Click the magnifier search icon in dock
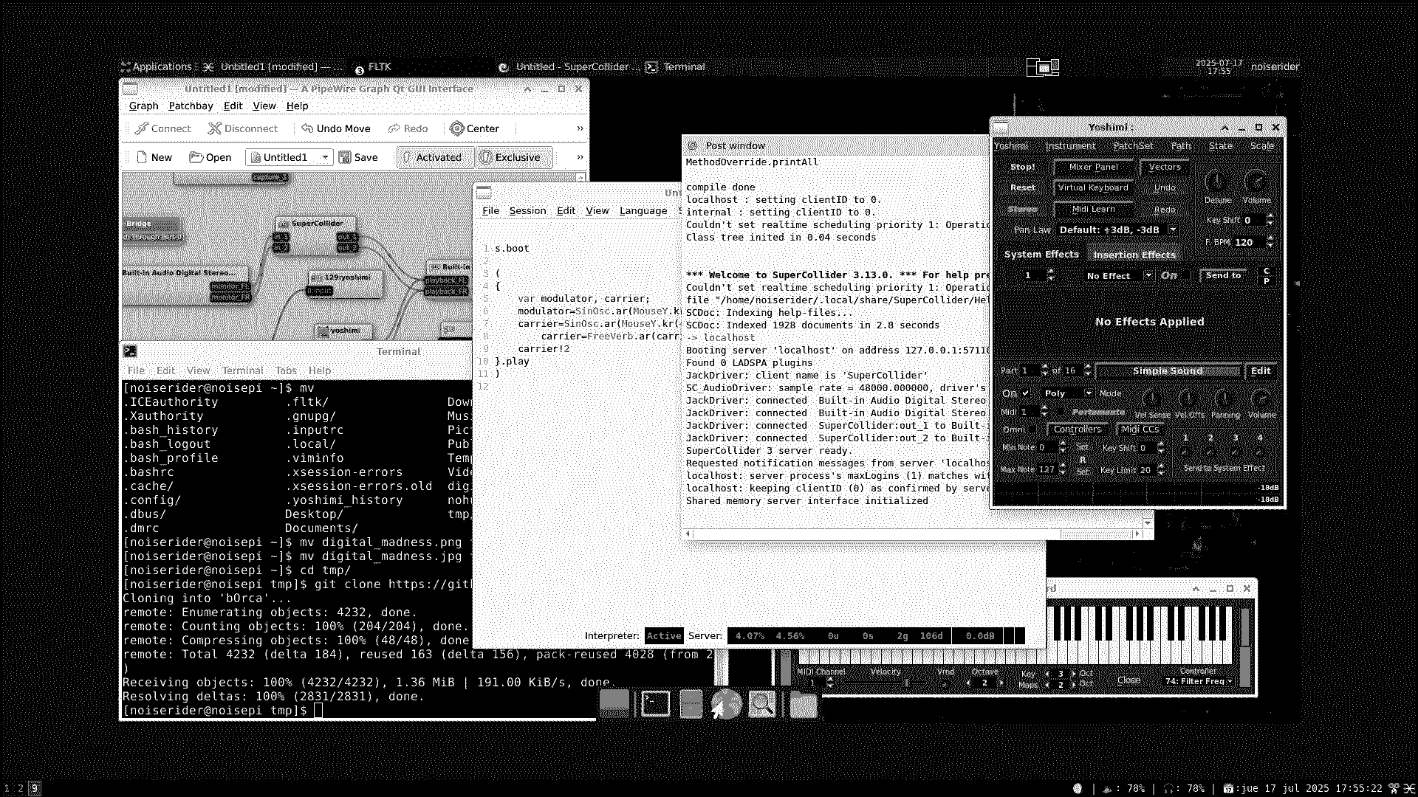 pos(761,704)
